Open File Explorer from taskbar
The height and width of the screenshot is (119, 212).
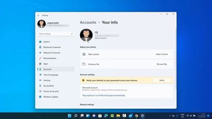click(x=118, y=116)
